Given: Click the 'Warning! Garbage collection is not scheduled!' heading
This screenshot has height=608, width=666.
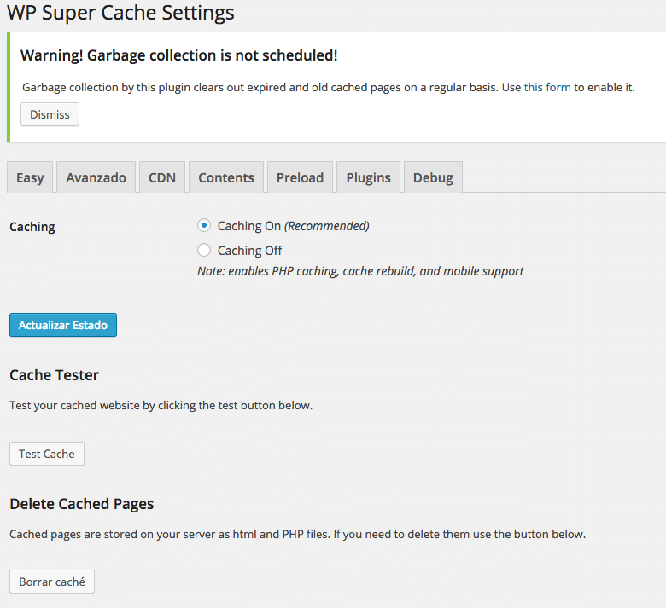Looking at the screenshot, I should (178, 55).
